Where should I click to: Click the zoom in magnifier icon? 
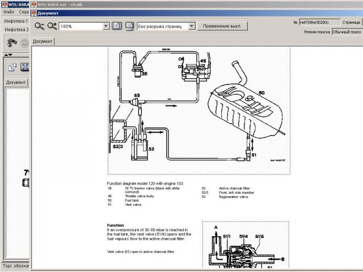[52, 26]
